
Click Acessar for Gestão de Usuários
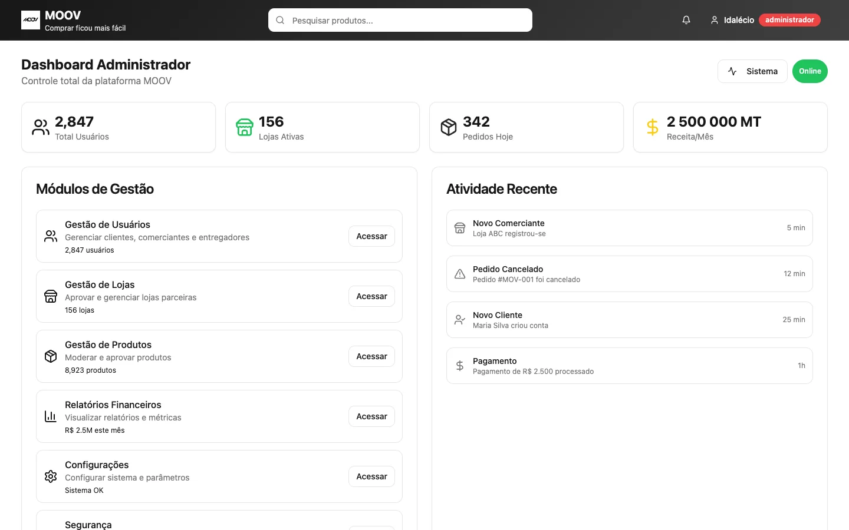click(x=371, y=236)
